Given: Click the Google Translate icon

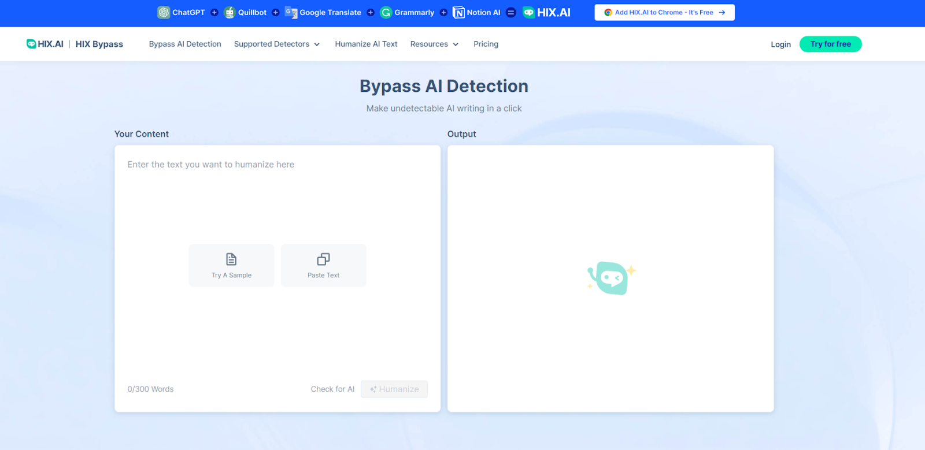Looking at the screenshot, I should [x=291, y=12].
